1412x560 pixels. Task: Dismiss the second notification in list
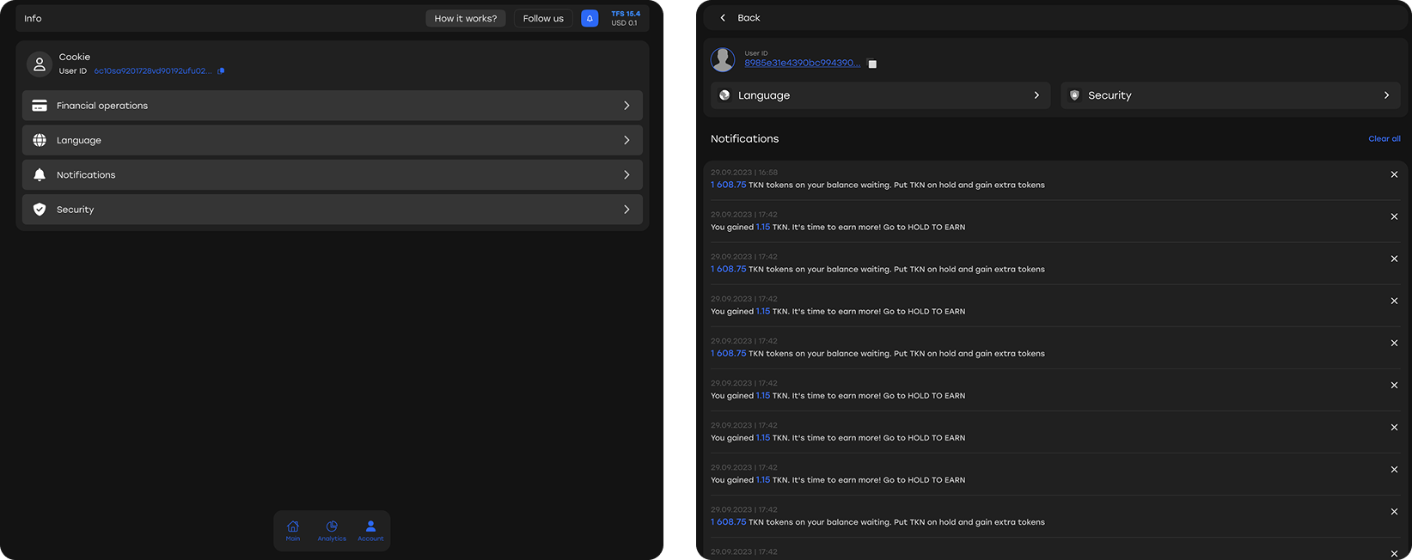click(x=1394, y=216)
